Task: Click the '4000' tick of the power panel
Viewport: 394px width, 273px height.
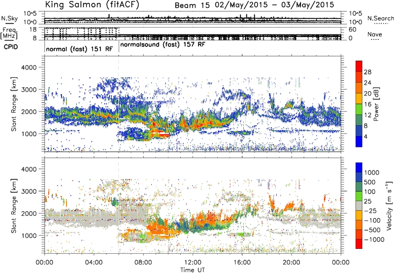Action: [x=30, y=68]
